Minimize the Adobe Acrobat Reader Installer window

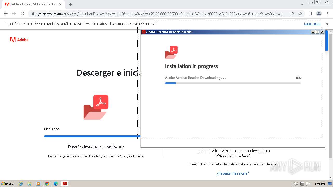point(313,32)
